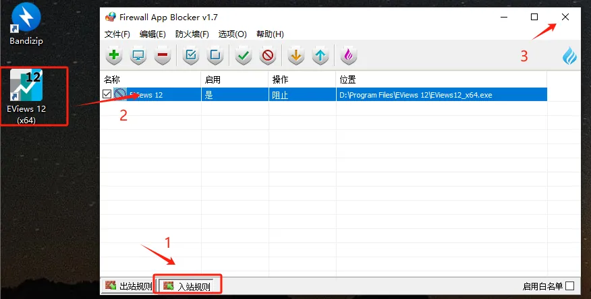591x299 pixels.
Task: Open the 编辑(E) menu
Action: tap(152, 34)
